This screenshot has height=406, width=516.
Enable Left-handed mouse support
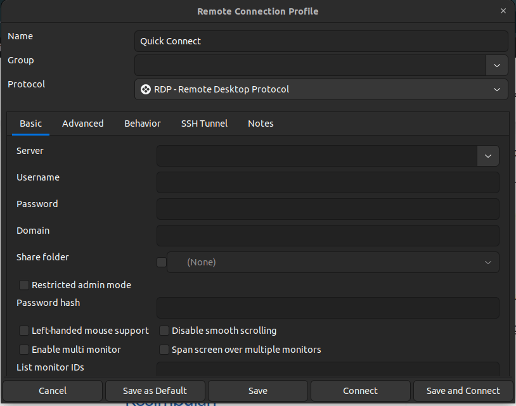[x=24, y=331]
